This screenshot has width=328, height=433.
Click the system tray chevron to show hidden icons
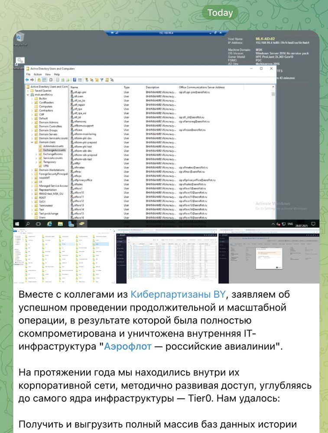(x=273, y=224)
